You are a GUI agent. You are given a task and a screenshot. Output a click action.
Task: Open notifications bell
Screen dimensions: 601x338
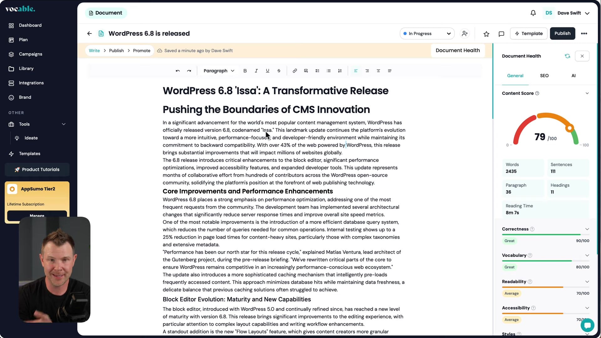533,13
